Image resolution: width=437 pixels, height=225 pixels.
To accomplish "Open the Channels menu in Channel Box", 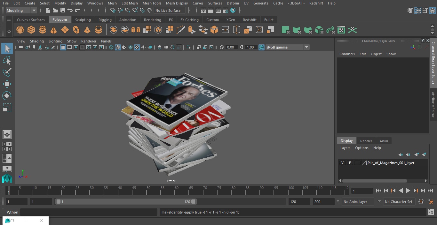I will click(x=347, y=54).
